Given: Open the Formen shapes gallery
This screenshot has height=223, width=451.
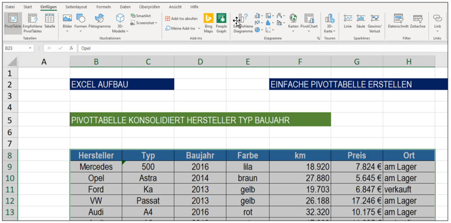Looking at the screenshot, I should (81, 23).
